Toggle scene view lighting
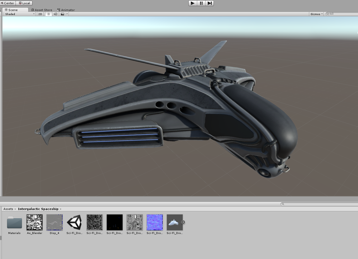Screen dimensions: 358x259 [x=49, y=14]
